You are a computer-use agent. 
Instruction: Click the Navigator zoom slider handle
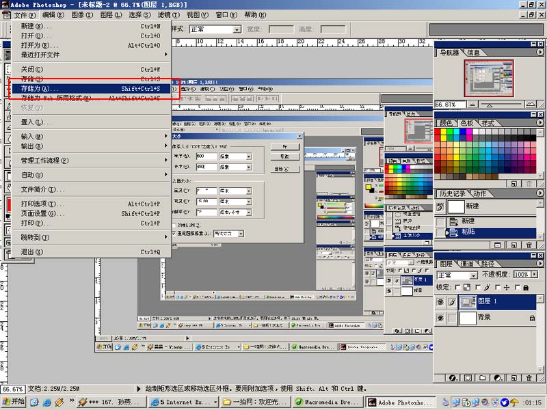pos(490,105)
